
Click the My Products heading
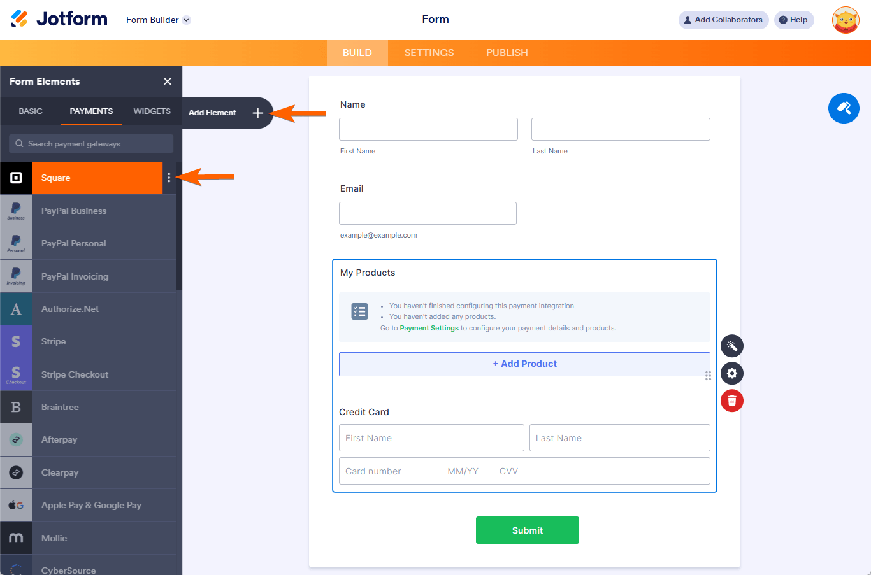tap(368, 273)
